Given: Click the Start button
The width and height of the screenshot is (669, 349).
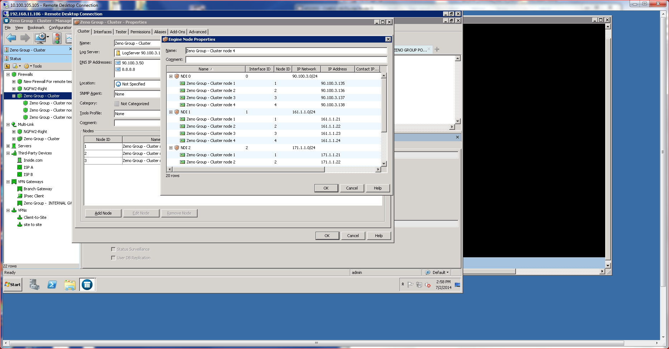Looking at the screenshot, I should [13, 285].
